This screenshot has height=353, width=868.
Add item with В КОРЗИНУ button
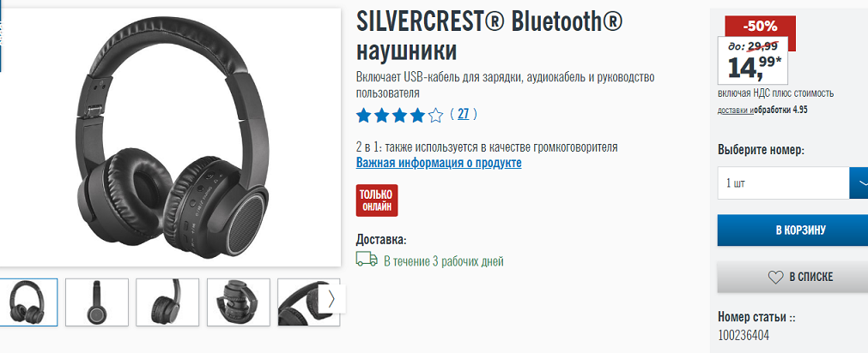792,230
